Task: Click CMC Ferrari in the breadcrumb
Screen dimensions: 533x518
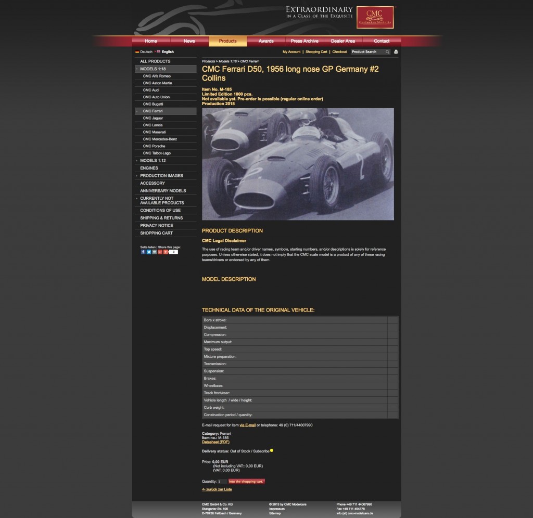Action: pyautogui.click(x=249, y=61)
